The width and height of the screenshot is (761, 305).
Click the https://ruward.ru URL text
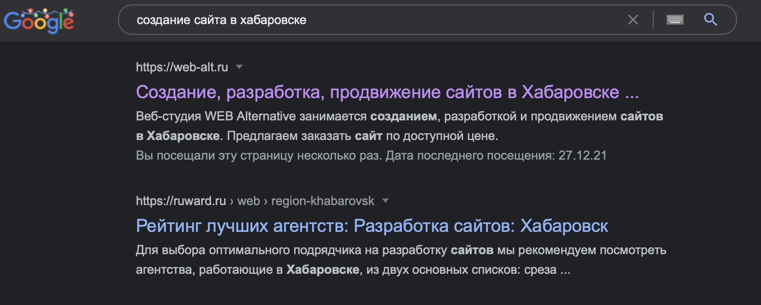[181, 201]
